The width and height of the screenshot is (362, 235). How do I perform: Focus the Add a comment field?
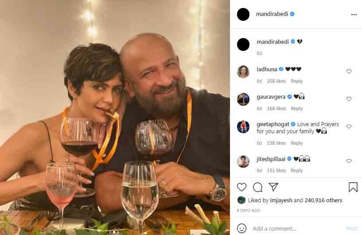pyautogui.click(x=298, y=228)
